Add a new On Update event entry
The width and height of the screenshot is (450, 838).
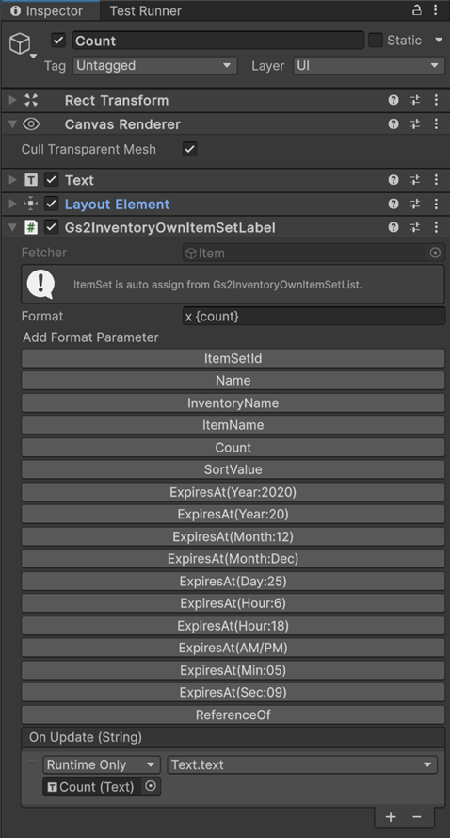point(391,816)
